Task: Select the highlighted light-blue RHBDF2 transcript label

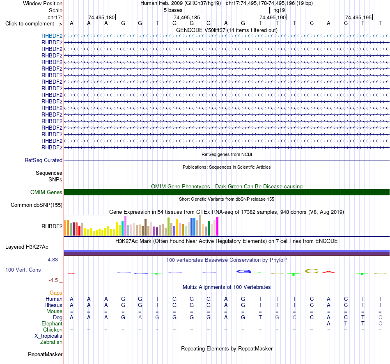Action: coord(52,36)
